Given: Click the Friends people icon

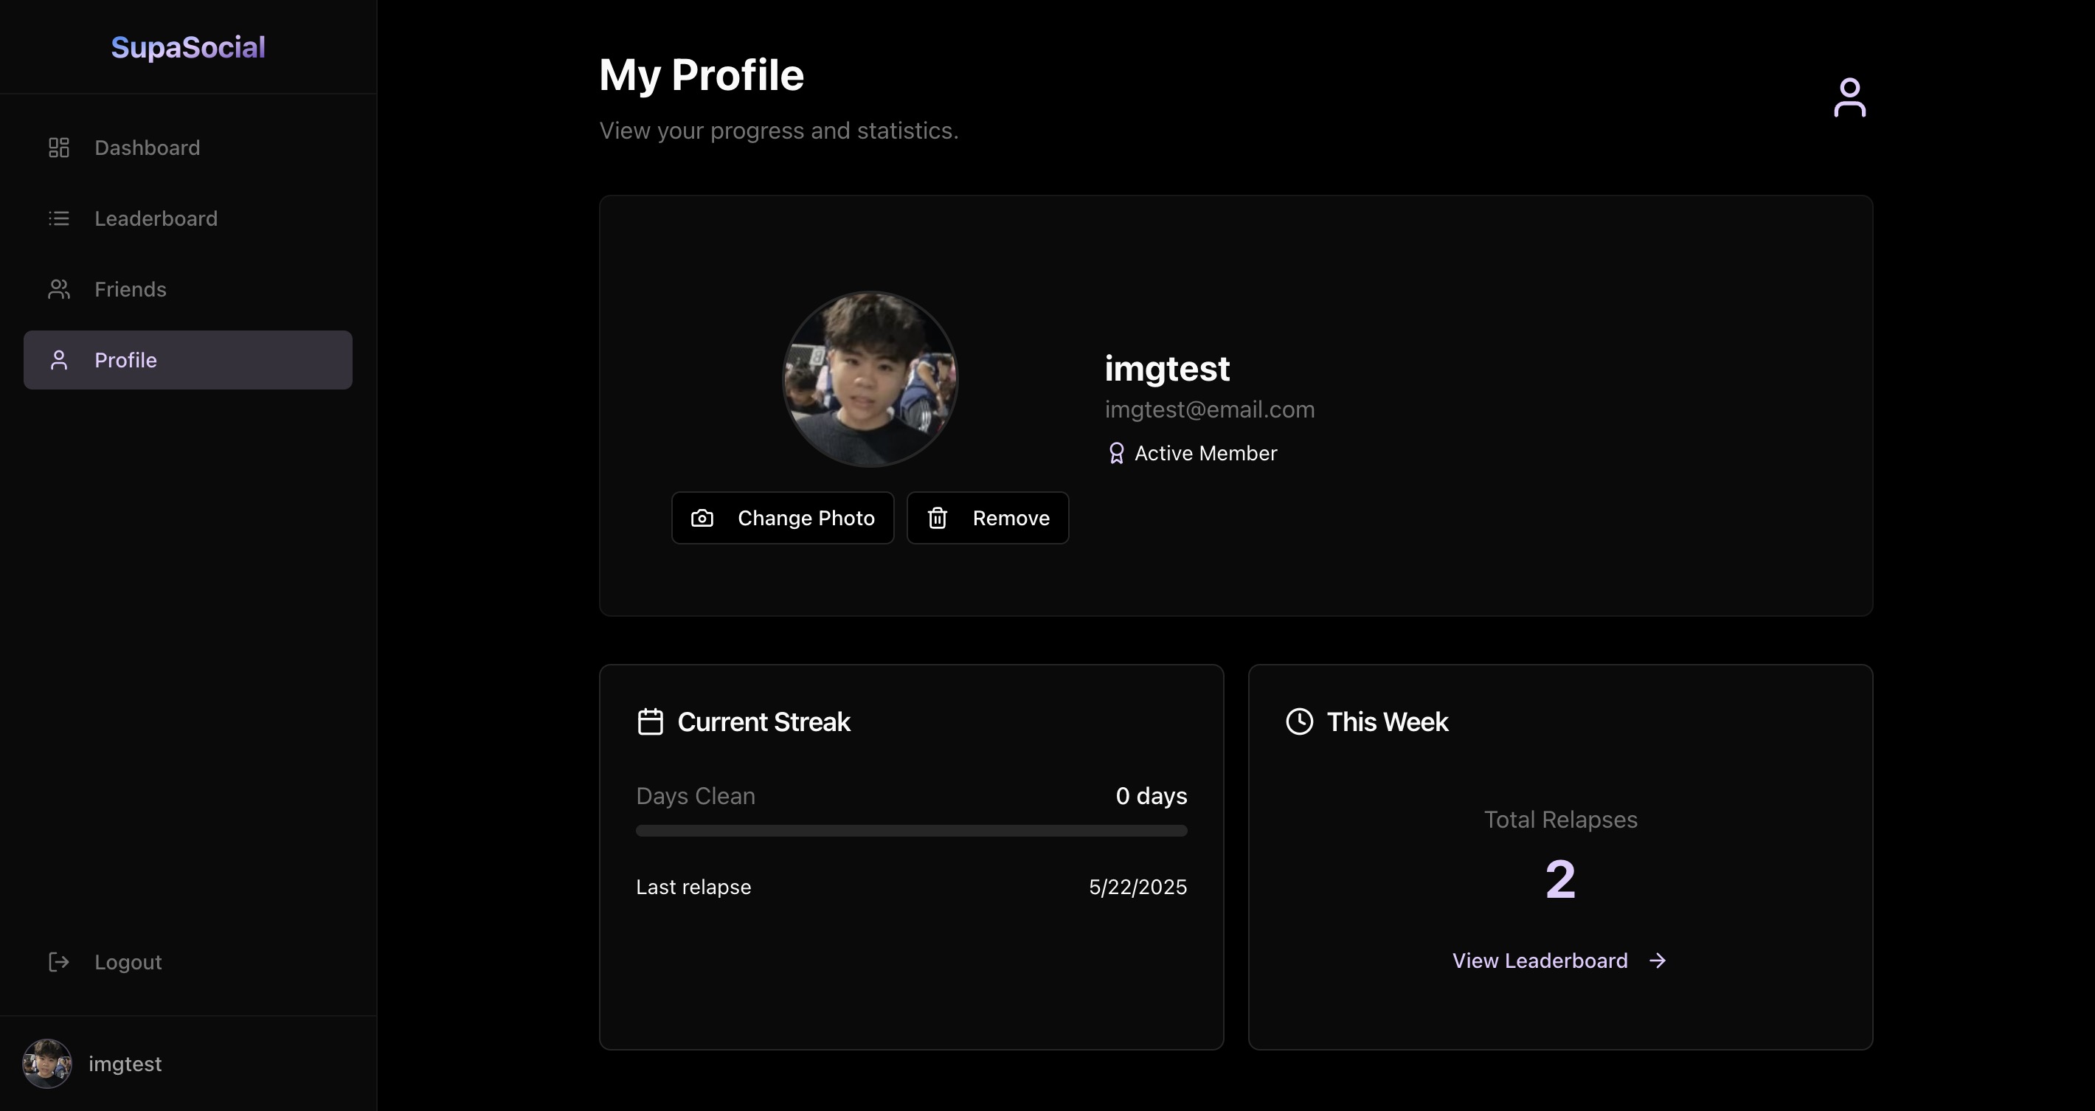Looking at the screenshot, I should pos(58,288).
